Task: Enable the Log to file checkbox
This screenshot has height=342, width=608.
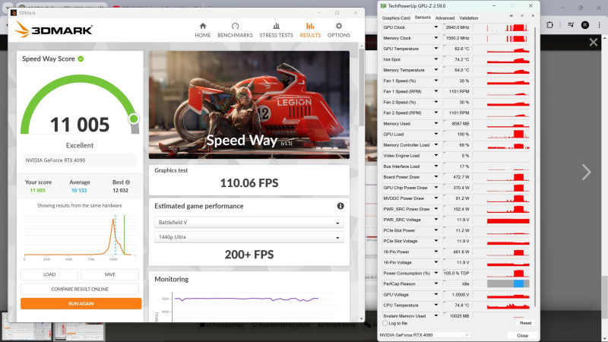Action: pos(385,323)
